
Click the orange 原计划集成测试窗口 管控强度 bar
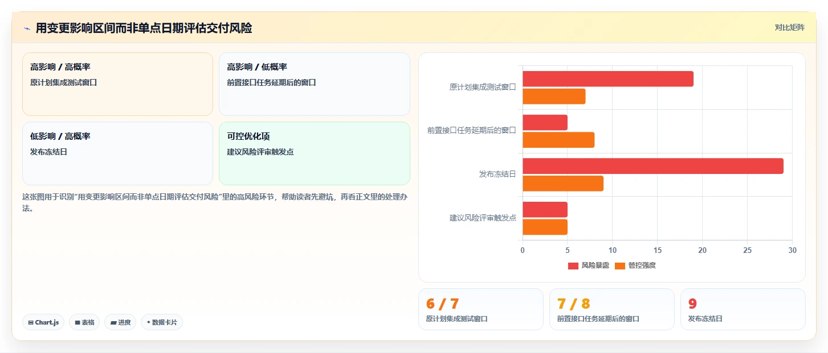pyautogui.click(x=554, y=97)
